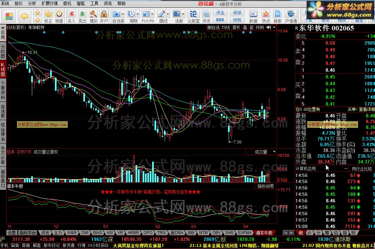Click the 大满贯基金经理再发新基 news ticker

[x=138, y=245]
